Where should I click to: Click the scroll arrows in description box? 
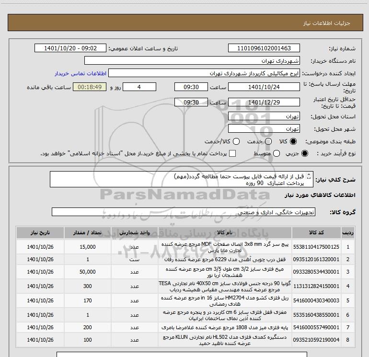309,176
